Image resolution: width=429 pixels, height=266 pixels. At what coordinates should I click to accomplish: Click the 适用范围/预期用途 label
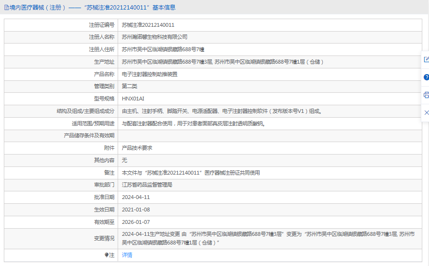[93, 124]
